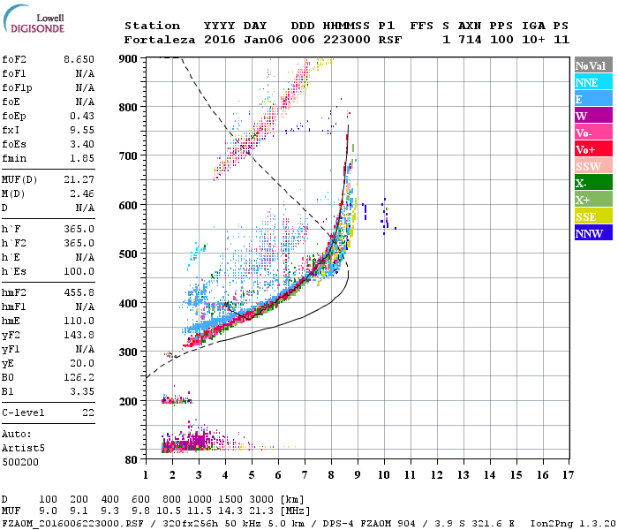Click the 2016 year in header

click(x=220, y=40)
